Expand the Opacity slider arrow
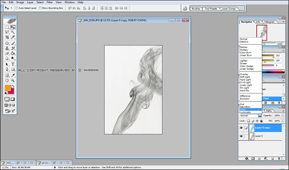Screen dimensions: 289x170 click(x=282, y=115)
